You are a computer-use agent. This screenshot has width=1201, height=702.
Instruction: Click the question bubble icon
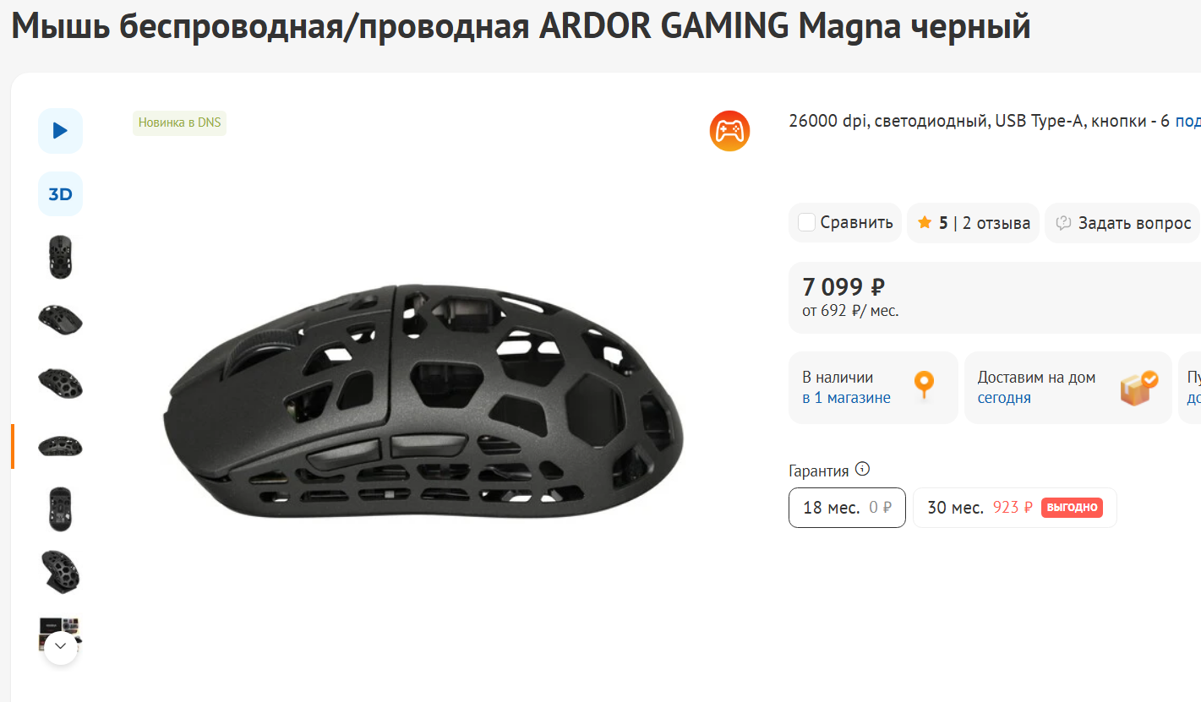point(1064,223)
